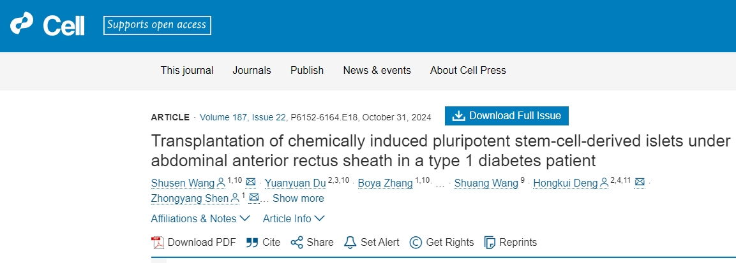Click the Supports open access badge
The width and height of the screenshot is (736, 263).
[x=156, y=25]
